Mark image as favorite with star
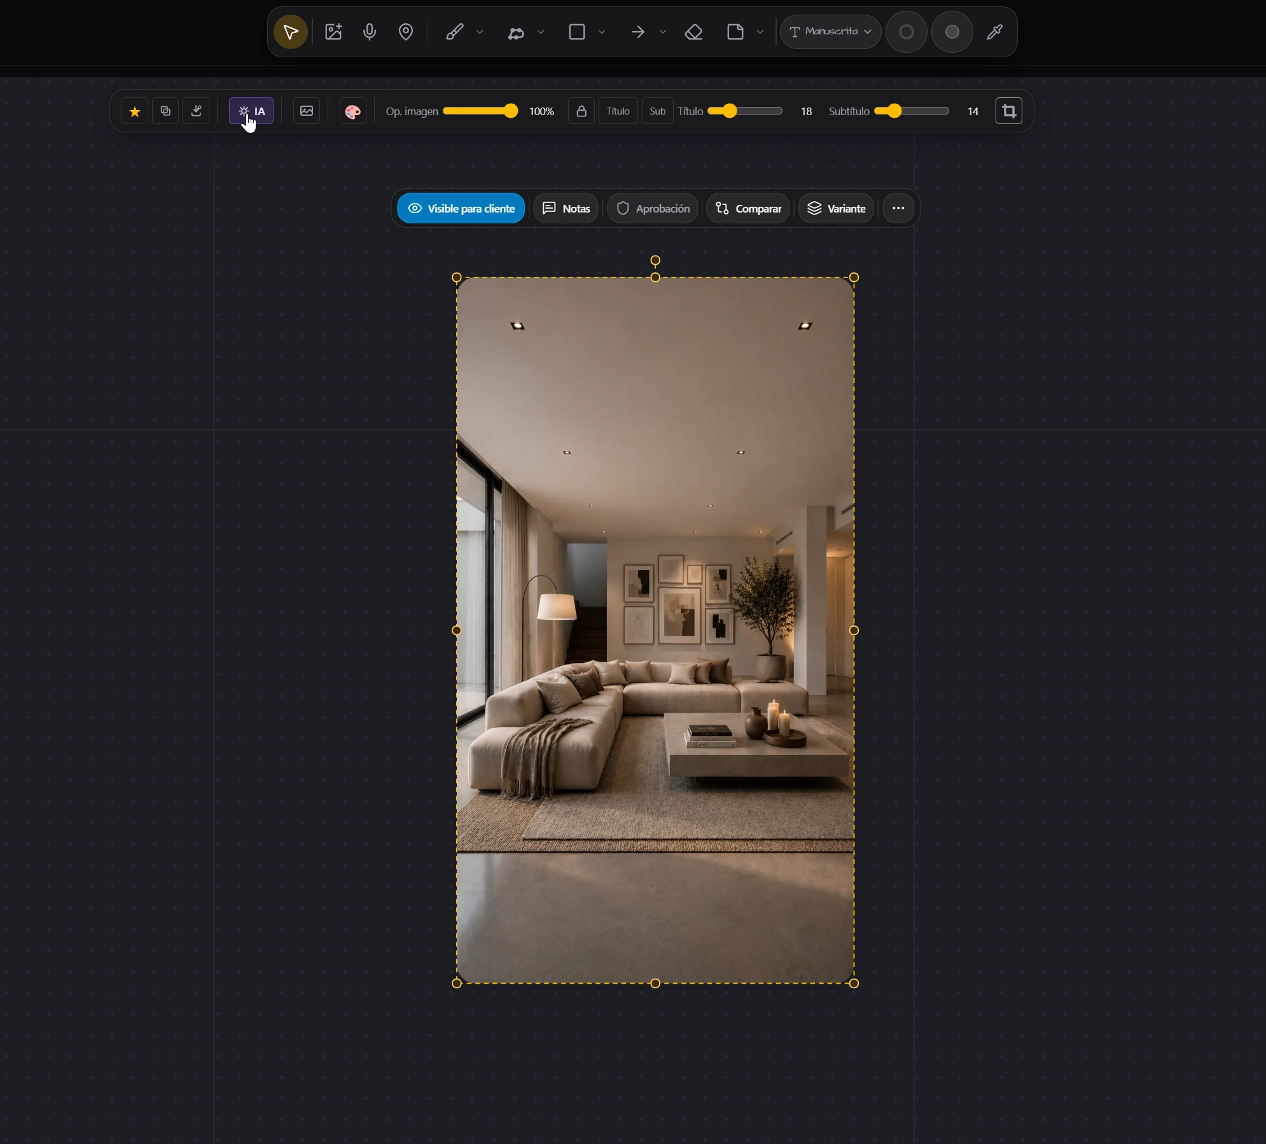The width and height of the screenshot is (1266, 1144). pyautogui.click(x=135, y=111)
